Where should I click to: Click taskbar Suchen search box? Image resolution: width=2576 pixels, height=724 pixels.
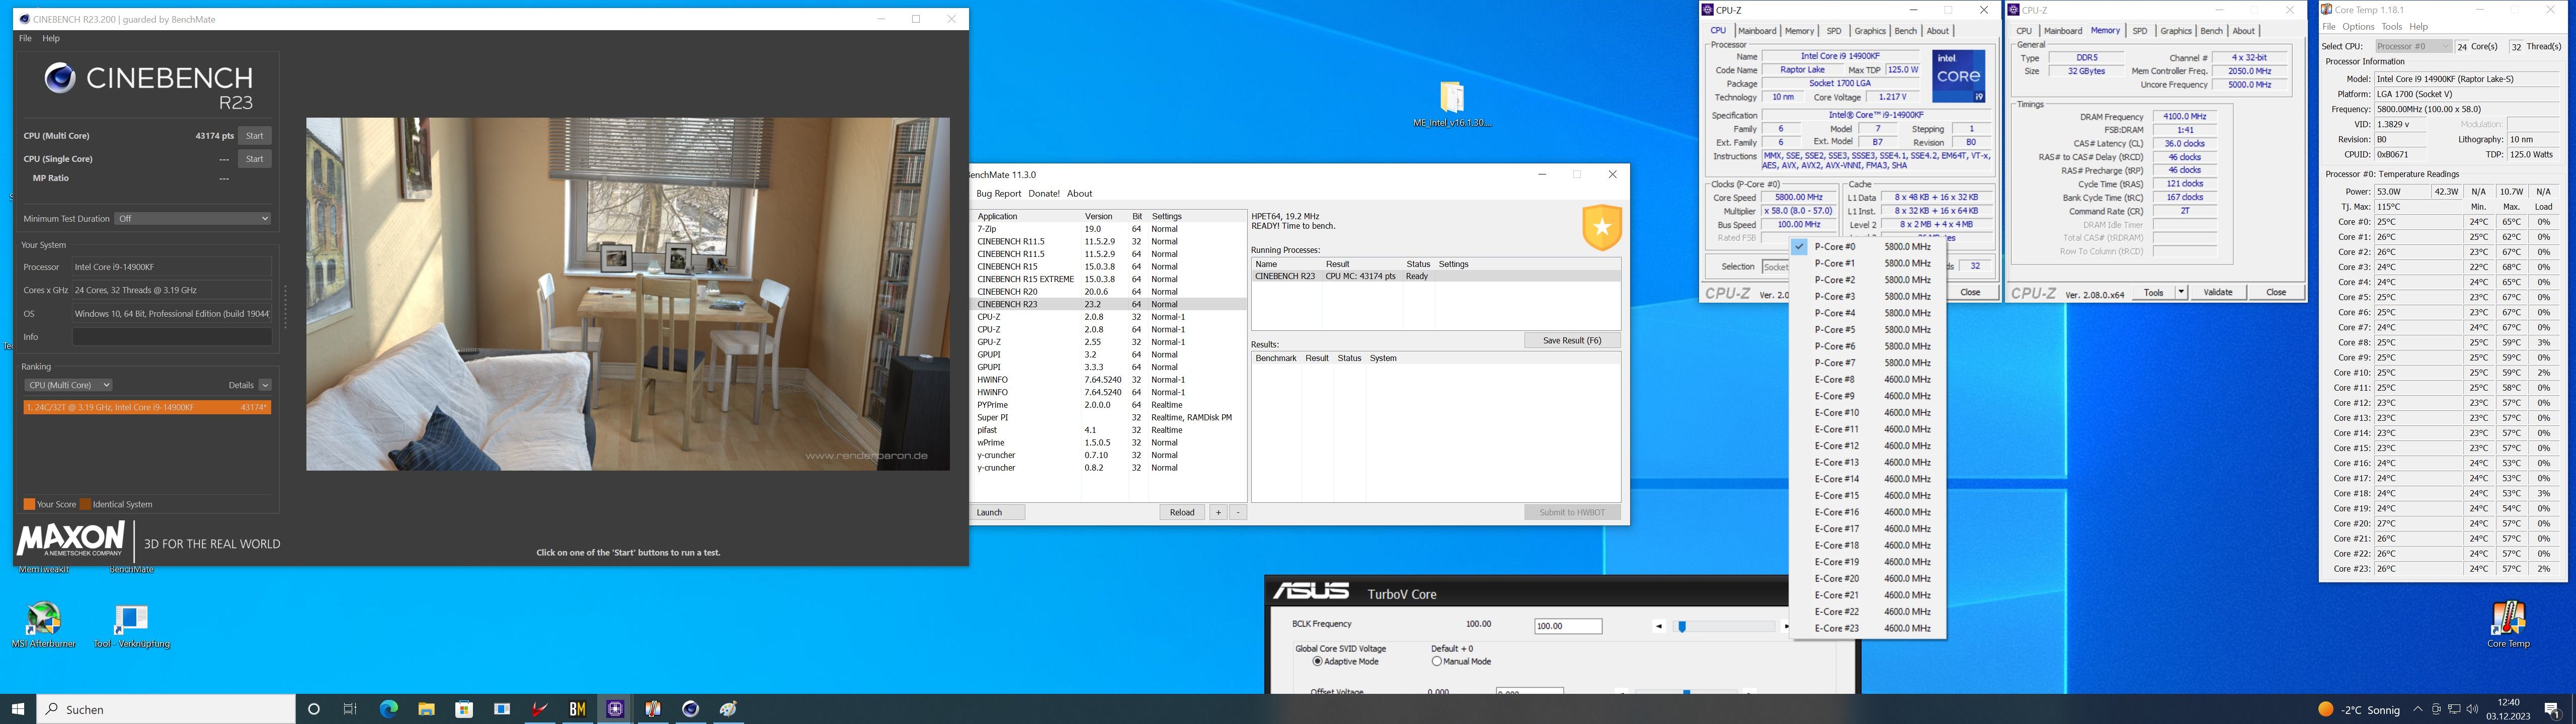point(166,709)
